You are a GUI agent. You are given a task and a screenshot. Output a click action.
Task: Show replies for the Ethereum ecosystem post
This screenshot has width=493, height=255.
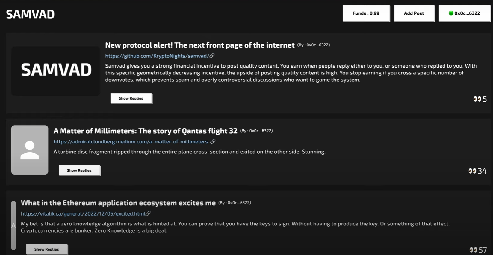point(47,249)
